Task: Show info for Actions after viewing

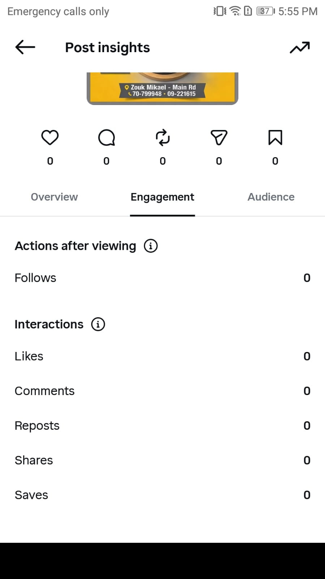Action: pyautogui.click(x=151, y=246)
